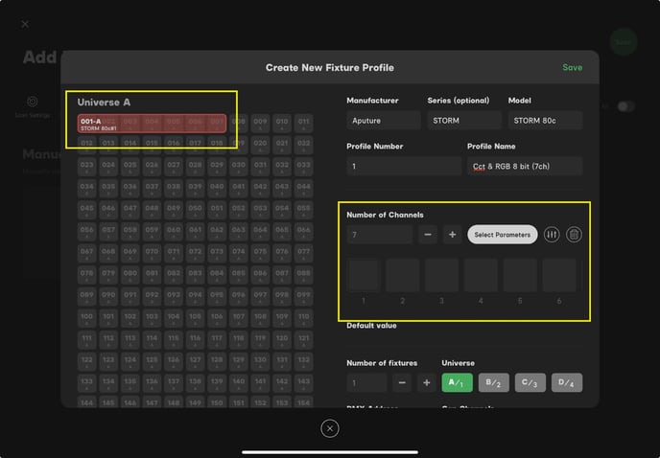This screenshot has width=660, height=458.
Task: Save the new fixture profile
Action: pos(572,68)
